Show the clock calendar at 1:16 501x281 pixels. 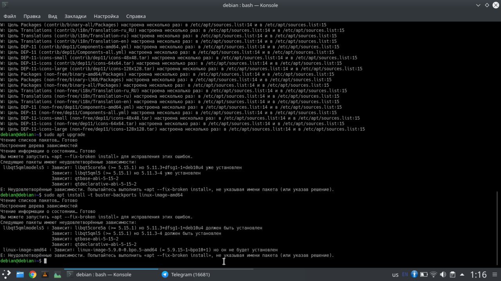point(478,275)
